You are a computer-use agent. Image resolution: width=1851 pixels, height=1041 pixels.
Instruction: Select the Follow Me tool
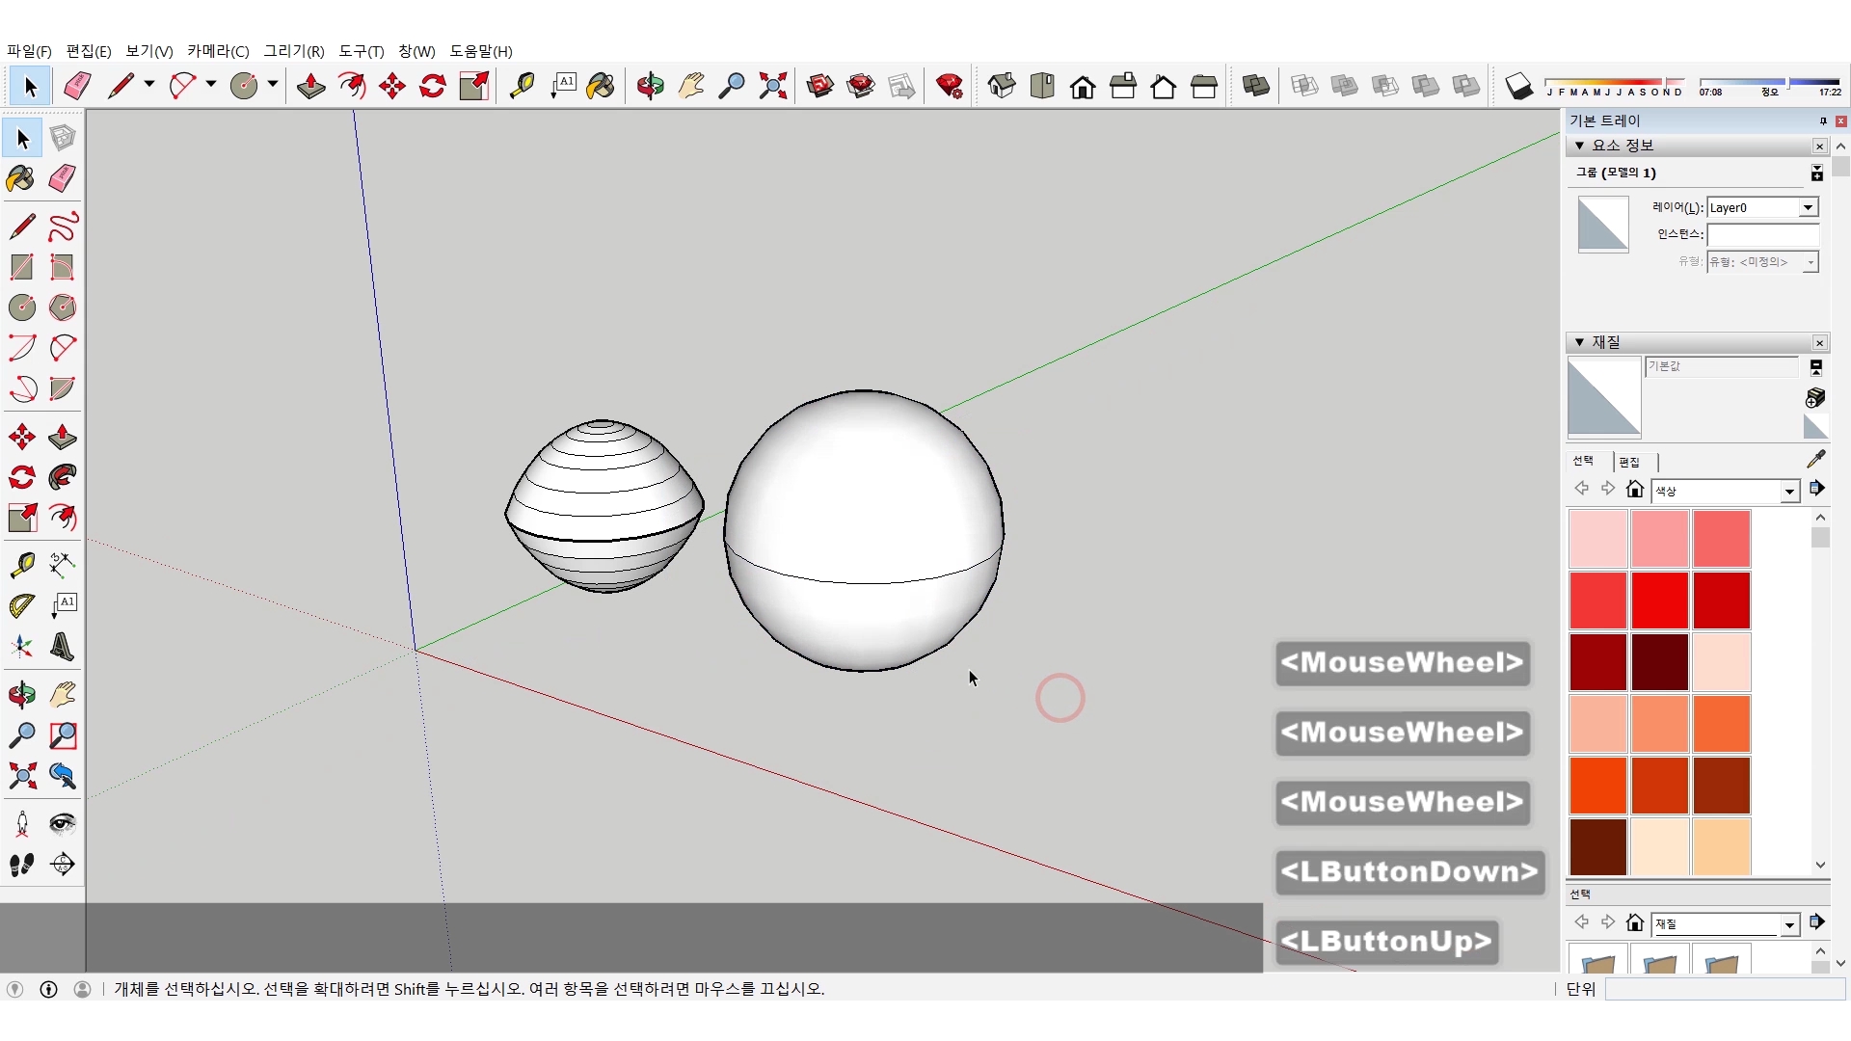click(63, 477)
